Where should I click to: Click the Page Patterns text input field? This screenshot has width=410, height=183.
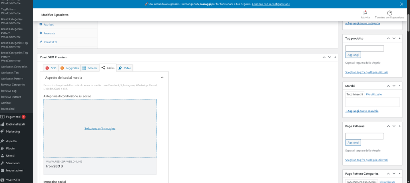pyautogui.click(x=364, y=136)
